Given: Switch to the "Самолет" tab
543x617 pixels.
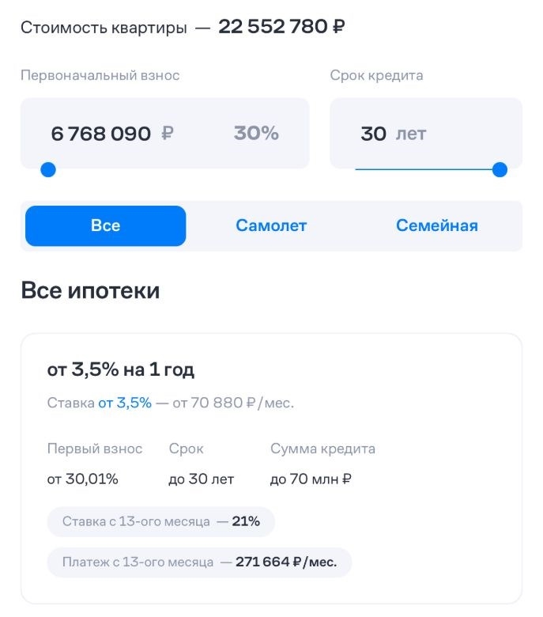Looking at the screenshot, I should (271, 226).
